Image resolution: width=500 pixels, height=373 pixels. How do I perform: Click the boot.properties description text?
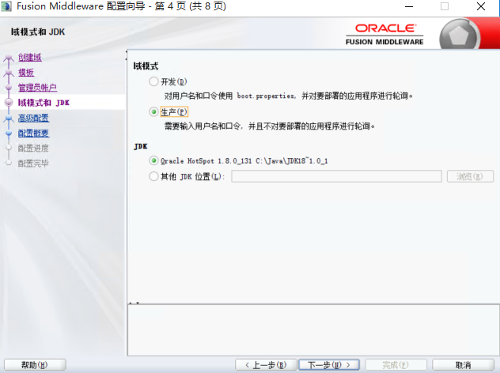click(x=288, y=96)
